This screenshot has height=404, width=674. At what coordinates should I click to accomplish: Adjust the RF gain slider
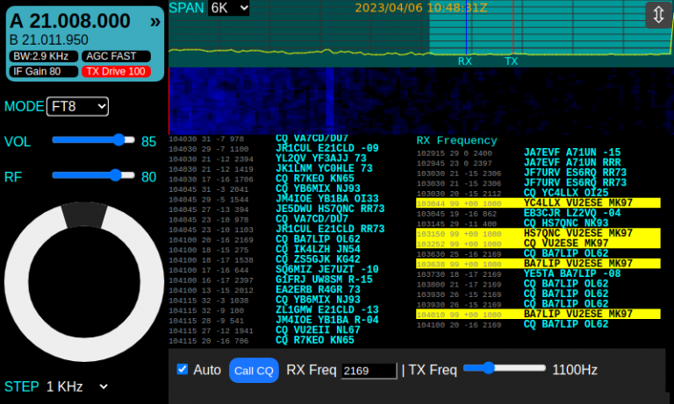pos(93,176)
